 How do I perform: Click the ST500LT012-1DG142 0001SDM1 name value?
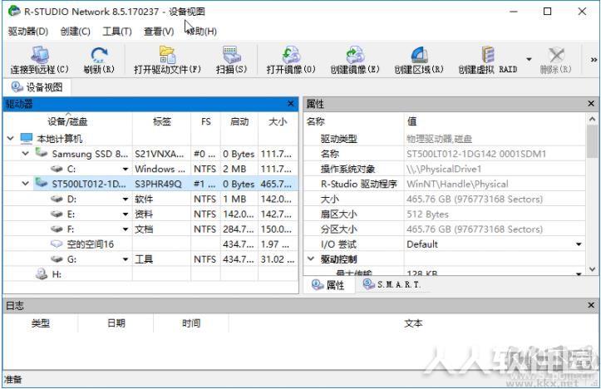[x=476, y=154]
